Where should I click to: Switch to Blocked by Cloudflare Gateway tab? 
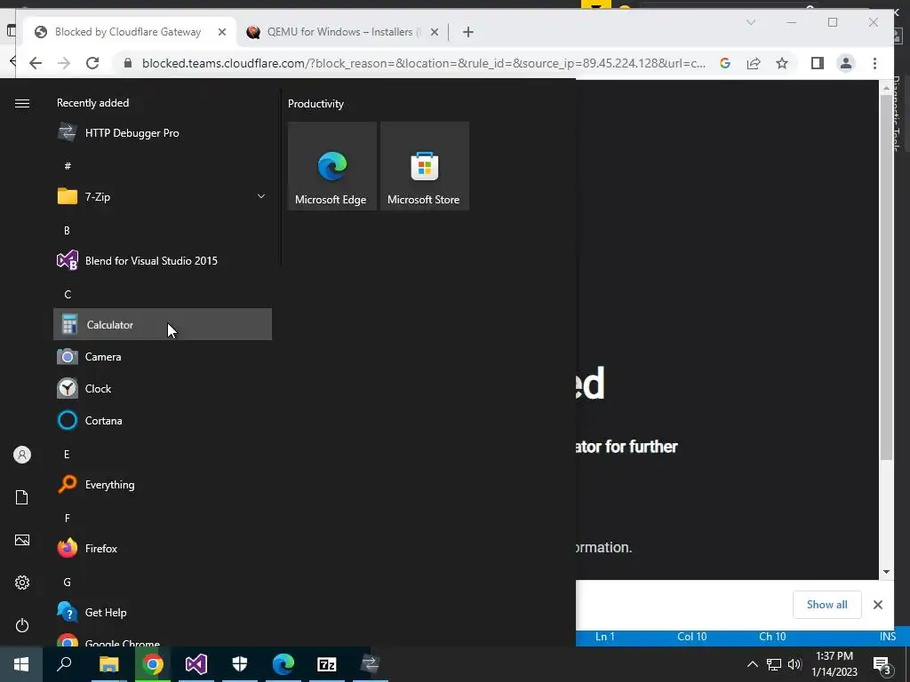128,32
